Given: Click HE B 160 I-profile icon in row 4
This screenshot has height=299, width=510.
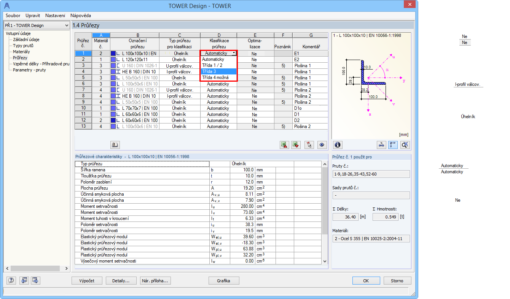Looking at the screenshot, I should pos(118,72).
